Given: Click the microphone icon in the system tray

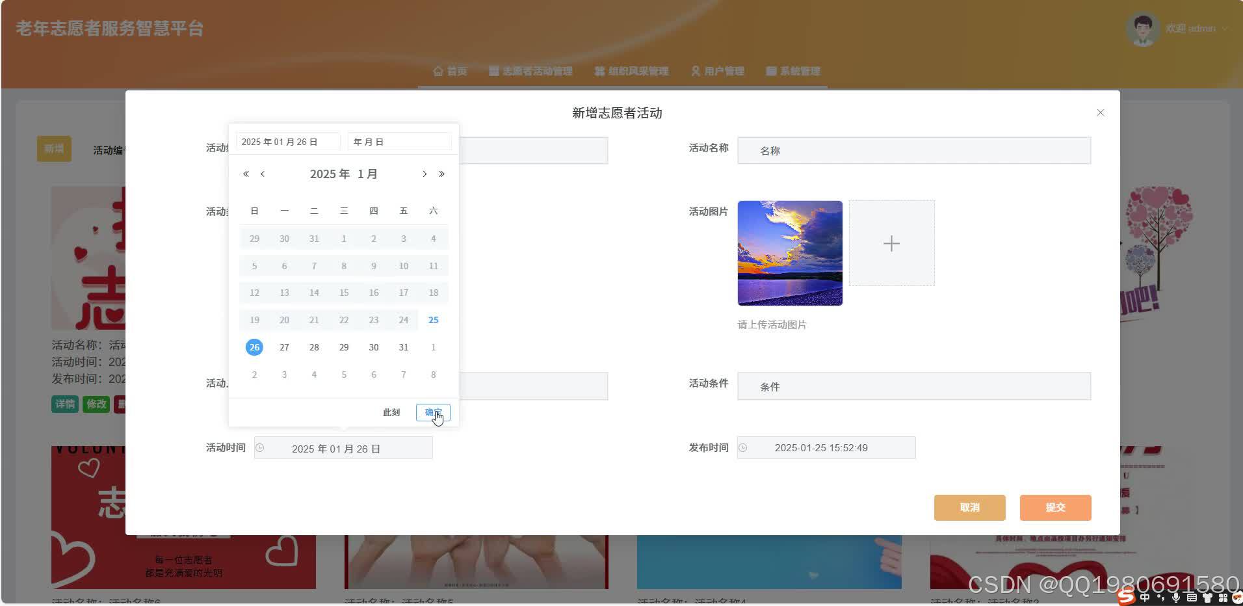Looking at the screenshot, I should point(1176,598).
